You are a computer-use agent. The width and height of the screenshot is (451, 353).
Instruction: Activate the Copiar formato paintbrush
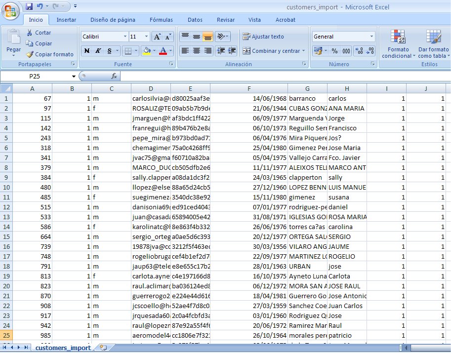[x=30, y=54]
